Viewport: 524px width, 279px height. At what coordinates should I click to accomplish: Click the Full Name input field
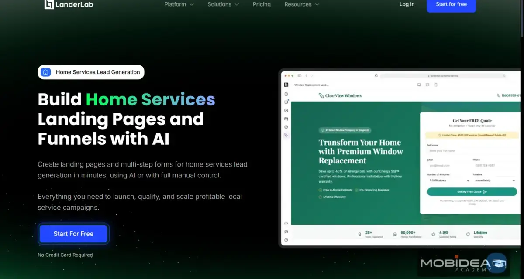pyautogui.click(x=472, y=151)
